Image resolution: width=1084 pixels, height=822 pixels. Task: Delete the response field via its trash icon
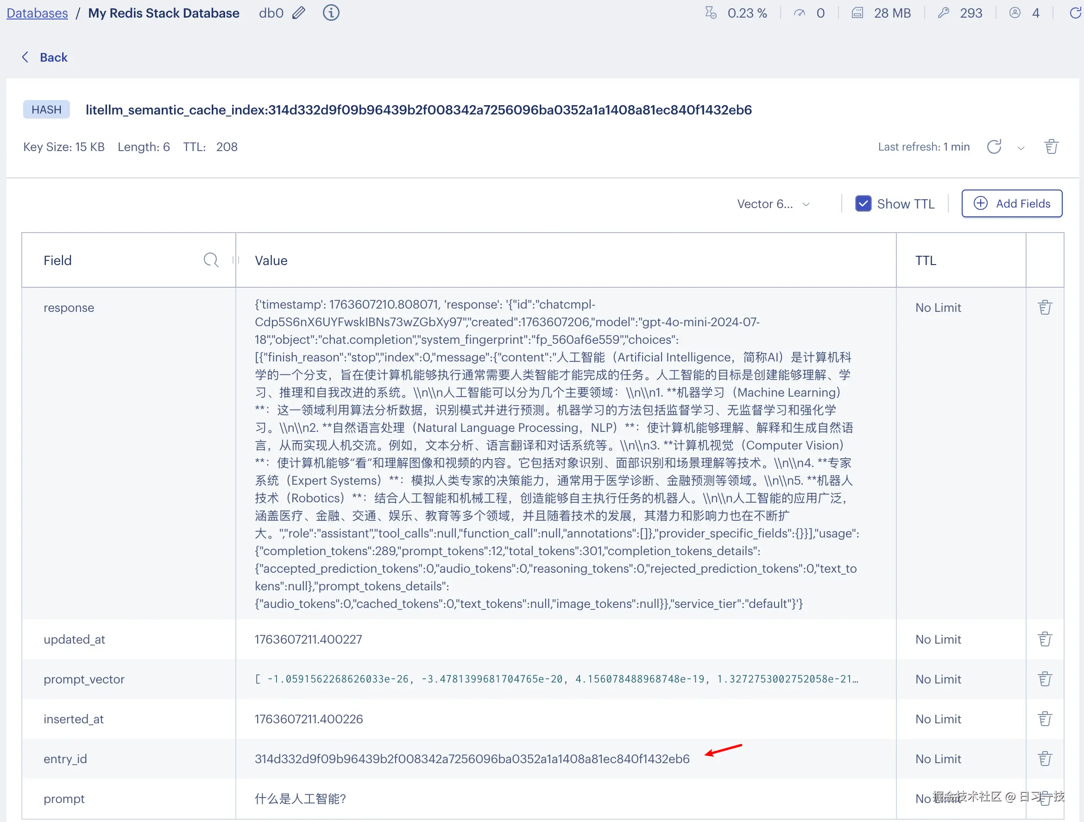pyautogui.click(x=1044, y=307)
